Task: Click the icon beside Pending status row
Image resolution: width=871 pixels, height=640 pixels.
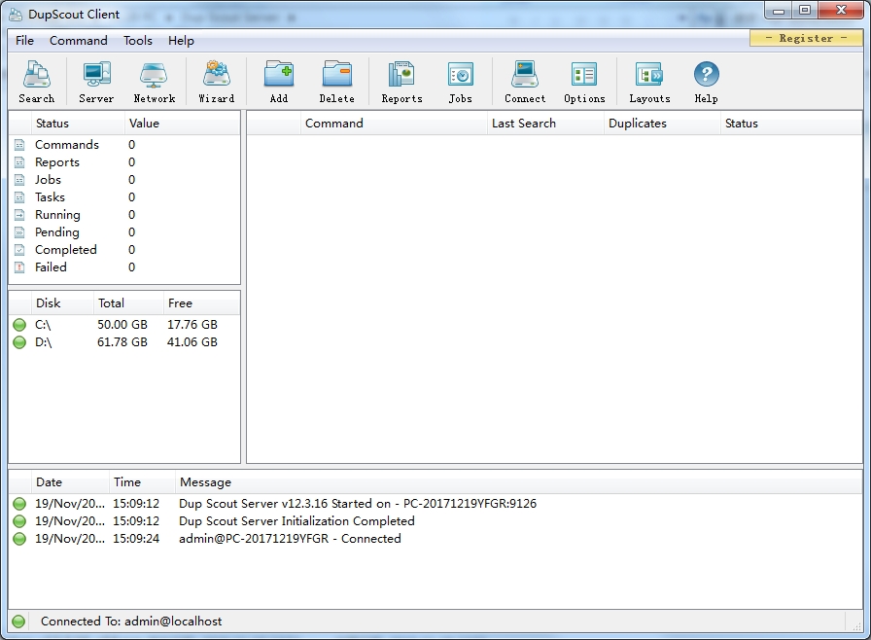Action: (x=19, y=232)
